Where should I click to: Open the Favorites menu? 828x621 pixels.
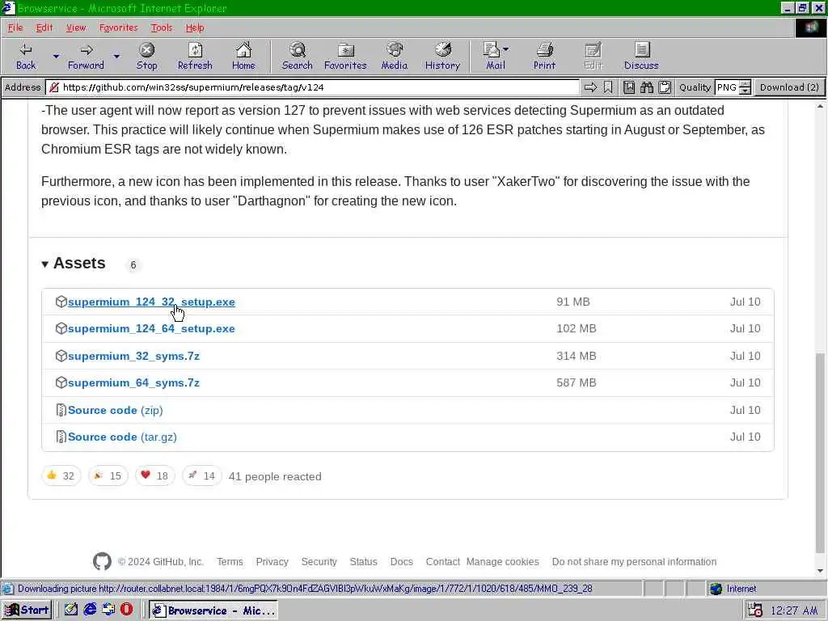point(118,27)
